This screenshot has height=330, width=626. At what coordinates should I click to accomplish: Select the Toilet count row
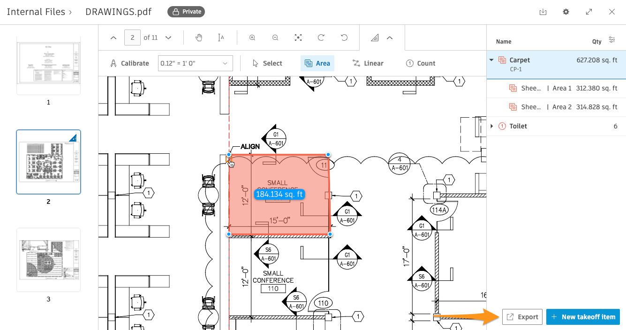coord(556,126)
